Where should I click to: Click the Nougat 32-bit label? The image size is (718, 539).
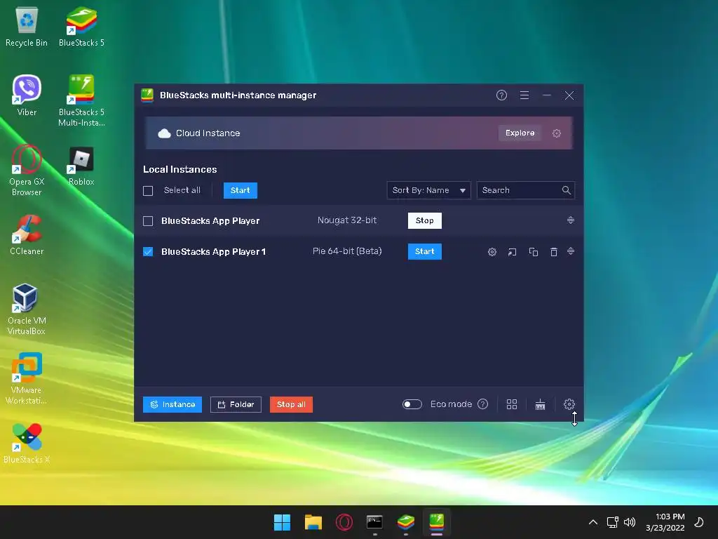click(x=347, y=220)
